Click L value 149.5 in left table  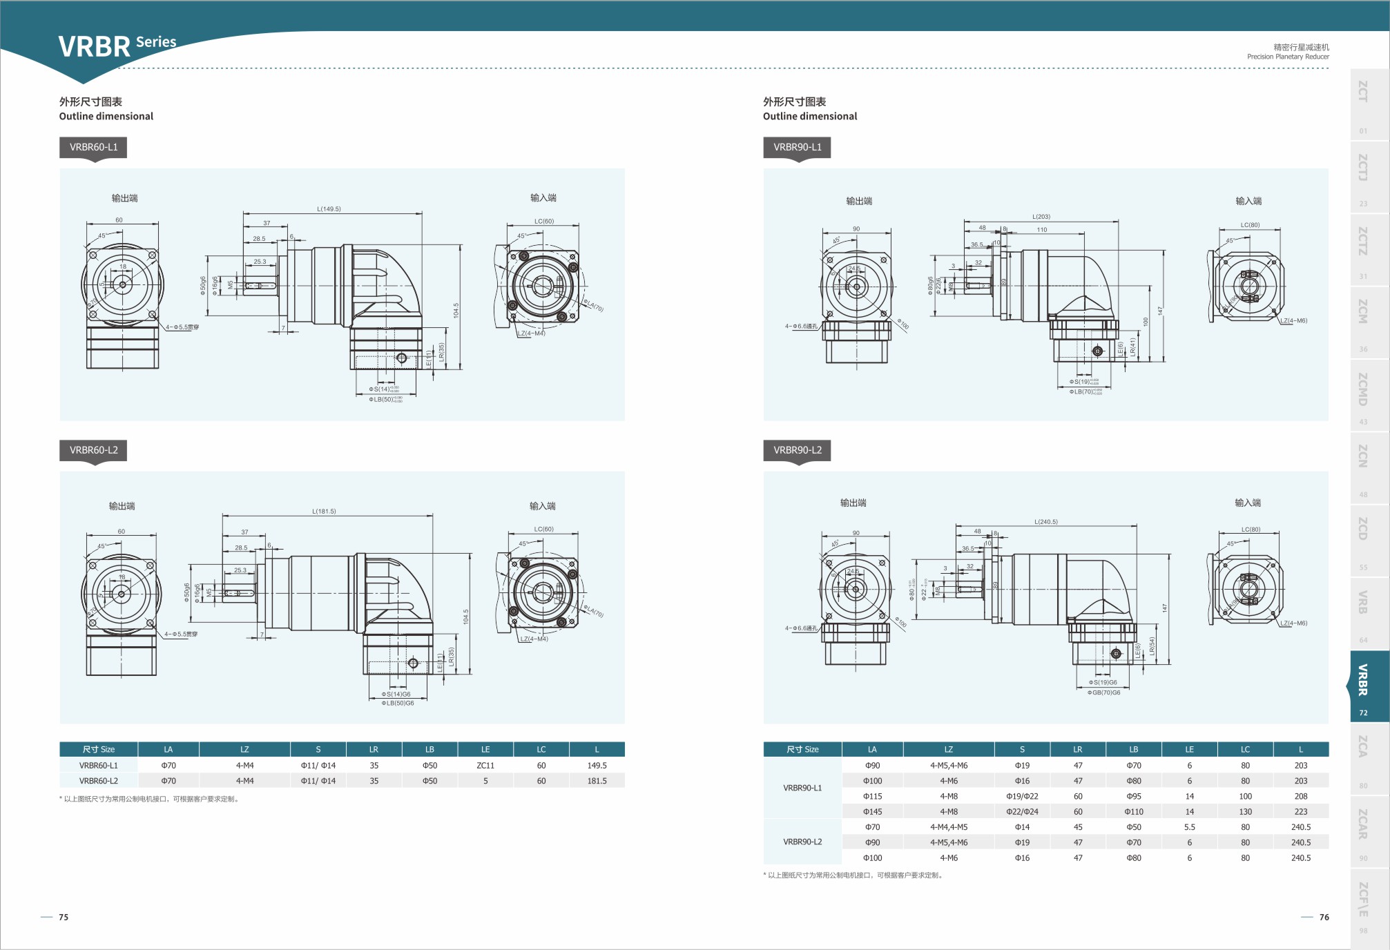(597, 766)
